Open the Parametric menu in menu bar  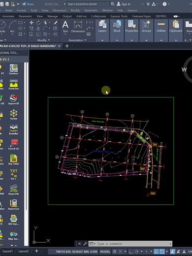click(91, 10)
